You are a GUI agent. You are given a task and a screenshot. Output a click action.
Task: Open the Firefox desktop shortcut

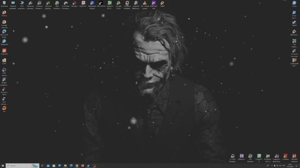(4, 14)
